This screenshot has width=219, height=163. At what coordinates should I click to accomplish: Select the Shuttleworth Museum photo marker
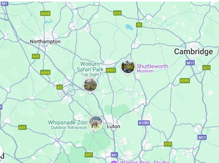click(128, 67)
